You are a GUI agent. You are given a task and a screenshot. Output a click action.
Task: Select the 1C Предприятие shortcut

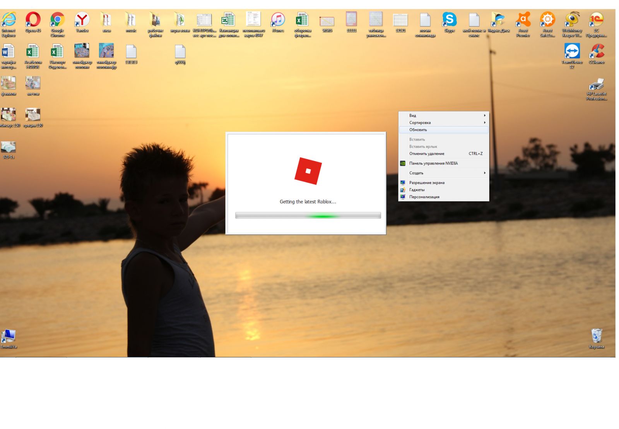596,24
